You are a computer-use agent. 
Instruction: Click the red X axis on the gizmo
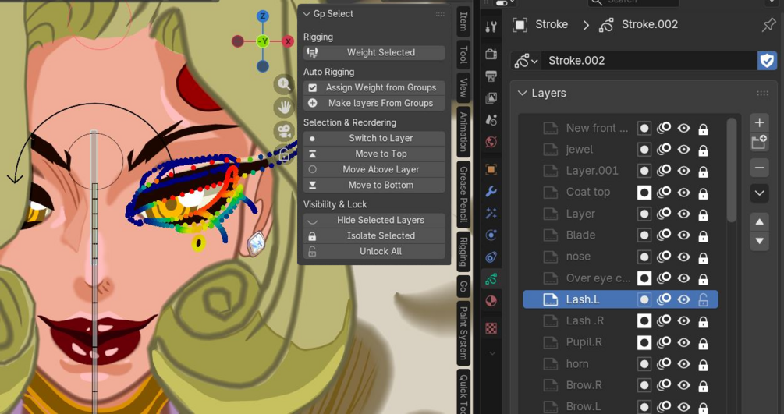click(x=288, y=41)
